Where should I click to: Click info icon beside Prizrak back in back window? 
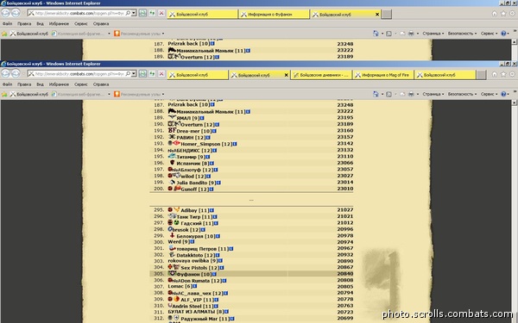[212, 44]
